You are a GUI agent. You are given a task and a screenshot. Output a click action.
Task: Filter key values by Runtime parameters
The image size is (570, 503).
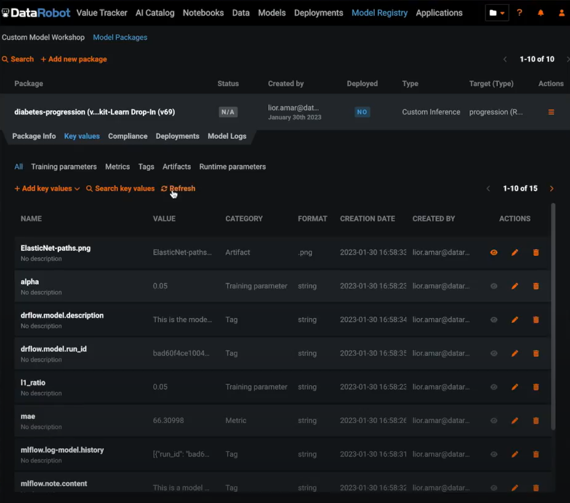pos(233,167)
